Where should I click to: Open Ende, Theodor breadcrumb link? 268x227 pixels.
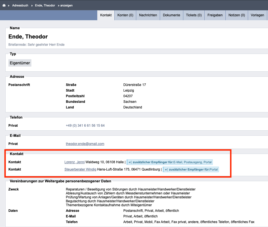pyautogui.click(x=45, y=6)
